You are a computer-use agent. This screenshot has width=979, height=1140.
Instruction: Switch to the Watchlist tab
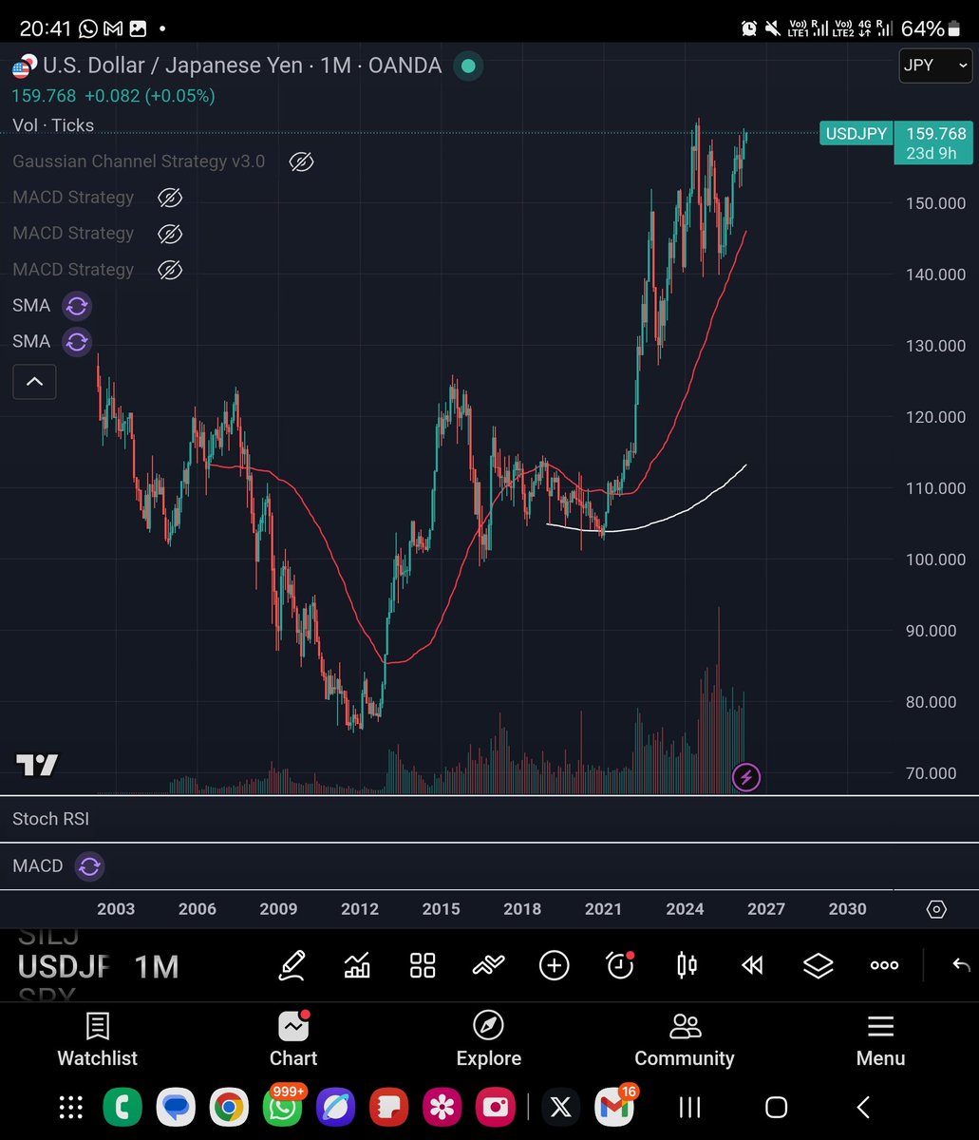click(97, 1040)
